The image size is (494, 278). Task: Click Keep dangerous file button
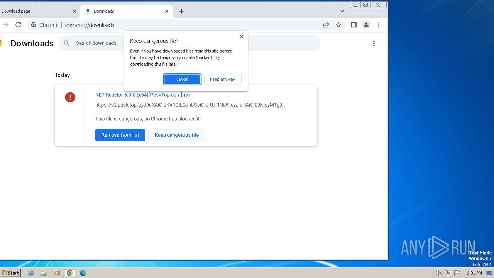point(177,135)
